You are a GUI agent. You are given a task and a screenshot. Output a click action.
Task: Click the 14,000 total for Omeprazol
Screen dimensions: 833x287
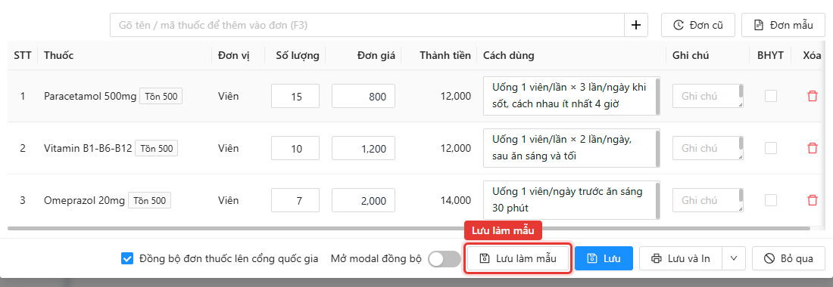coord(456,200)
